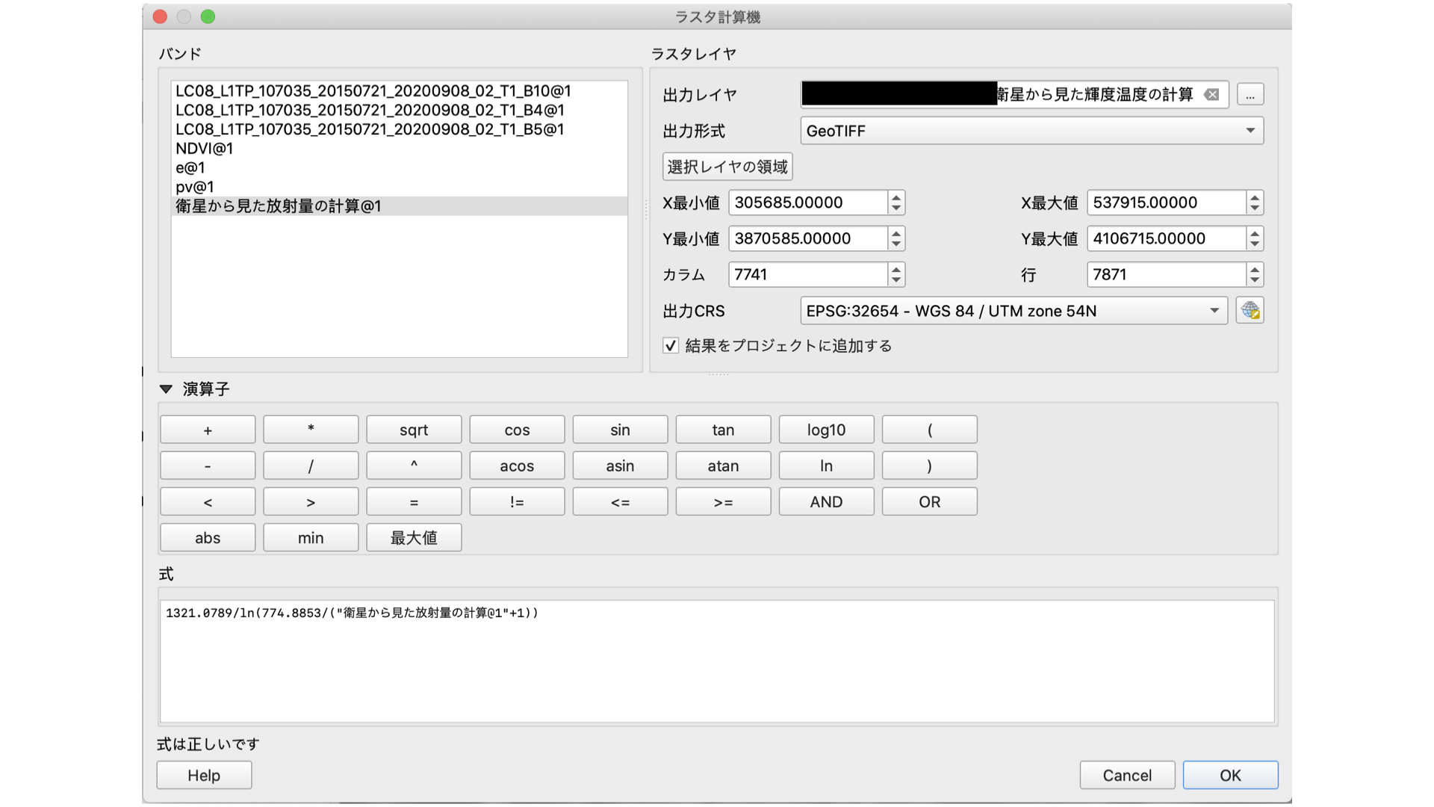Insert the minus operator
1434x807 pixels.
point(208,466)
